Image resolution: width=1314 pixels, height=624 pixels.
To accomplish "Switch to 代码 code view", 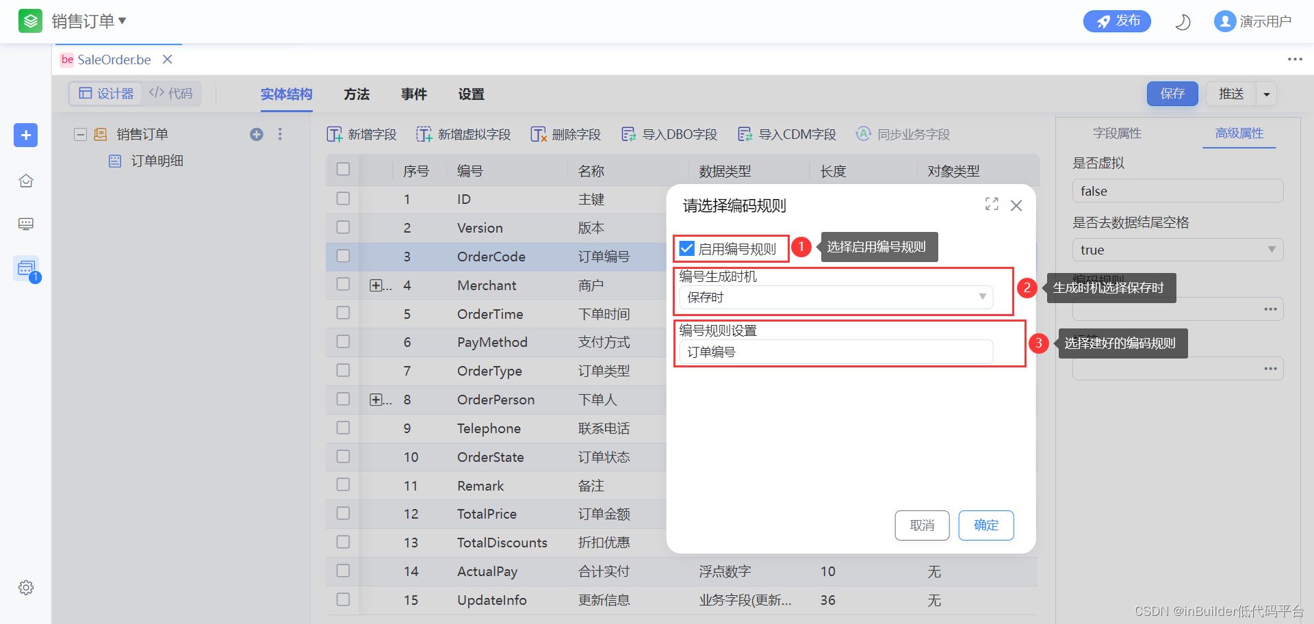I will [171, 94].
